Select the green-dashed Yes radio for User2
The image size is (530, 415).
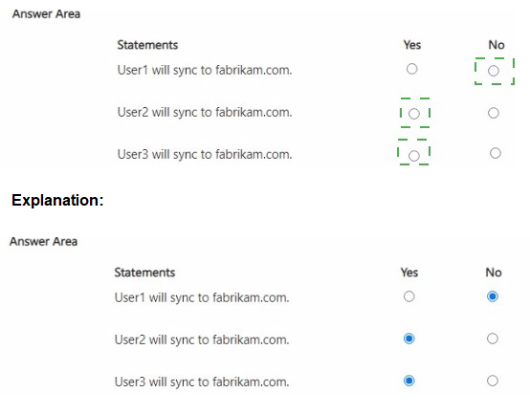click(414, 114)
